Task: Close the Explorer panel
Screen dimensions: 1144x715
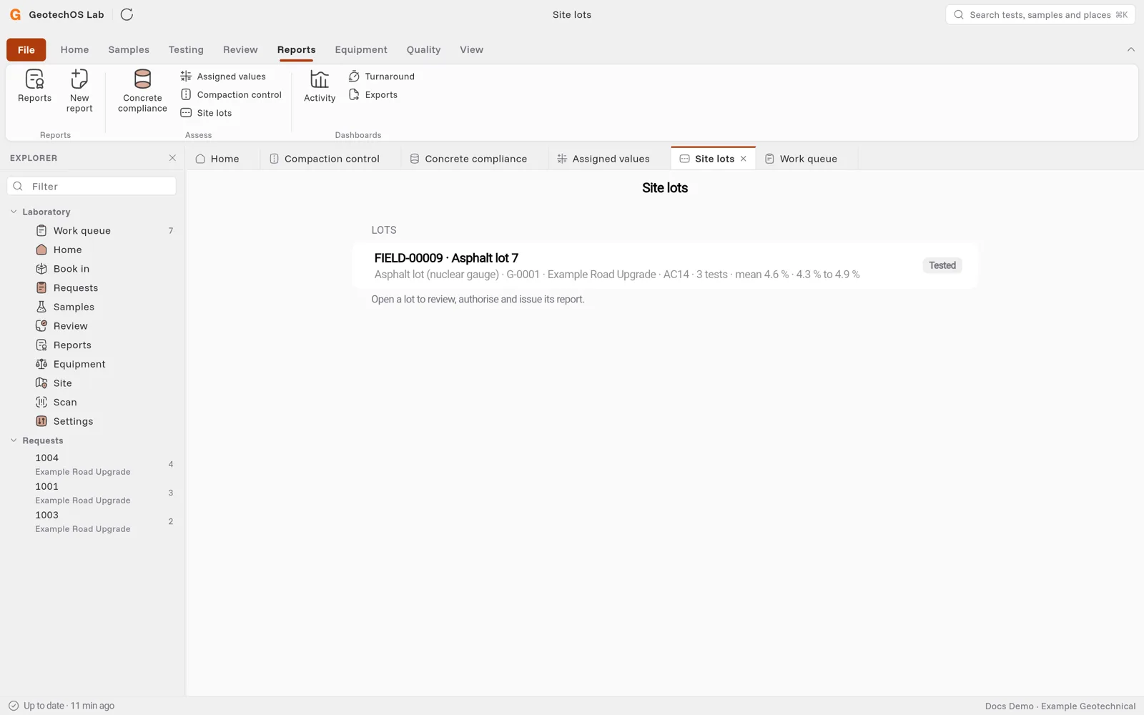Action: click(172, 158)
